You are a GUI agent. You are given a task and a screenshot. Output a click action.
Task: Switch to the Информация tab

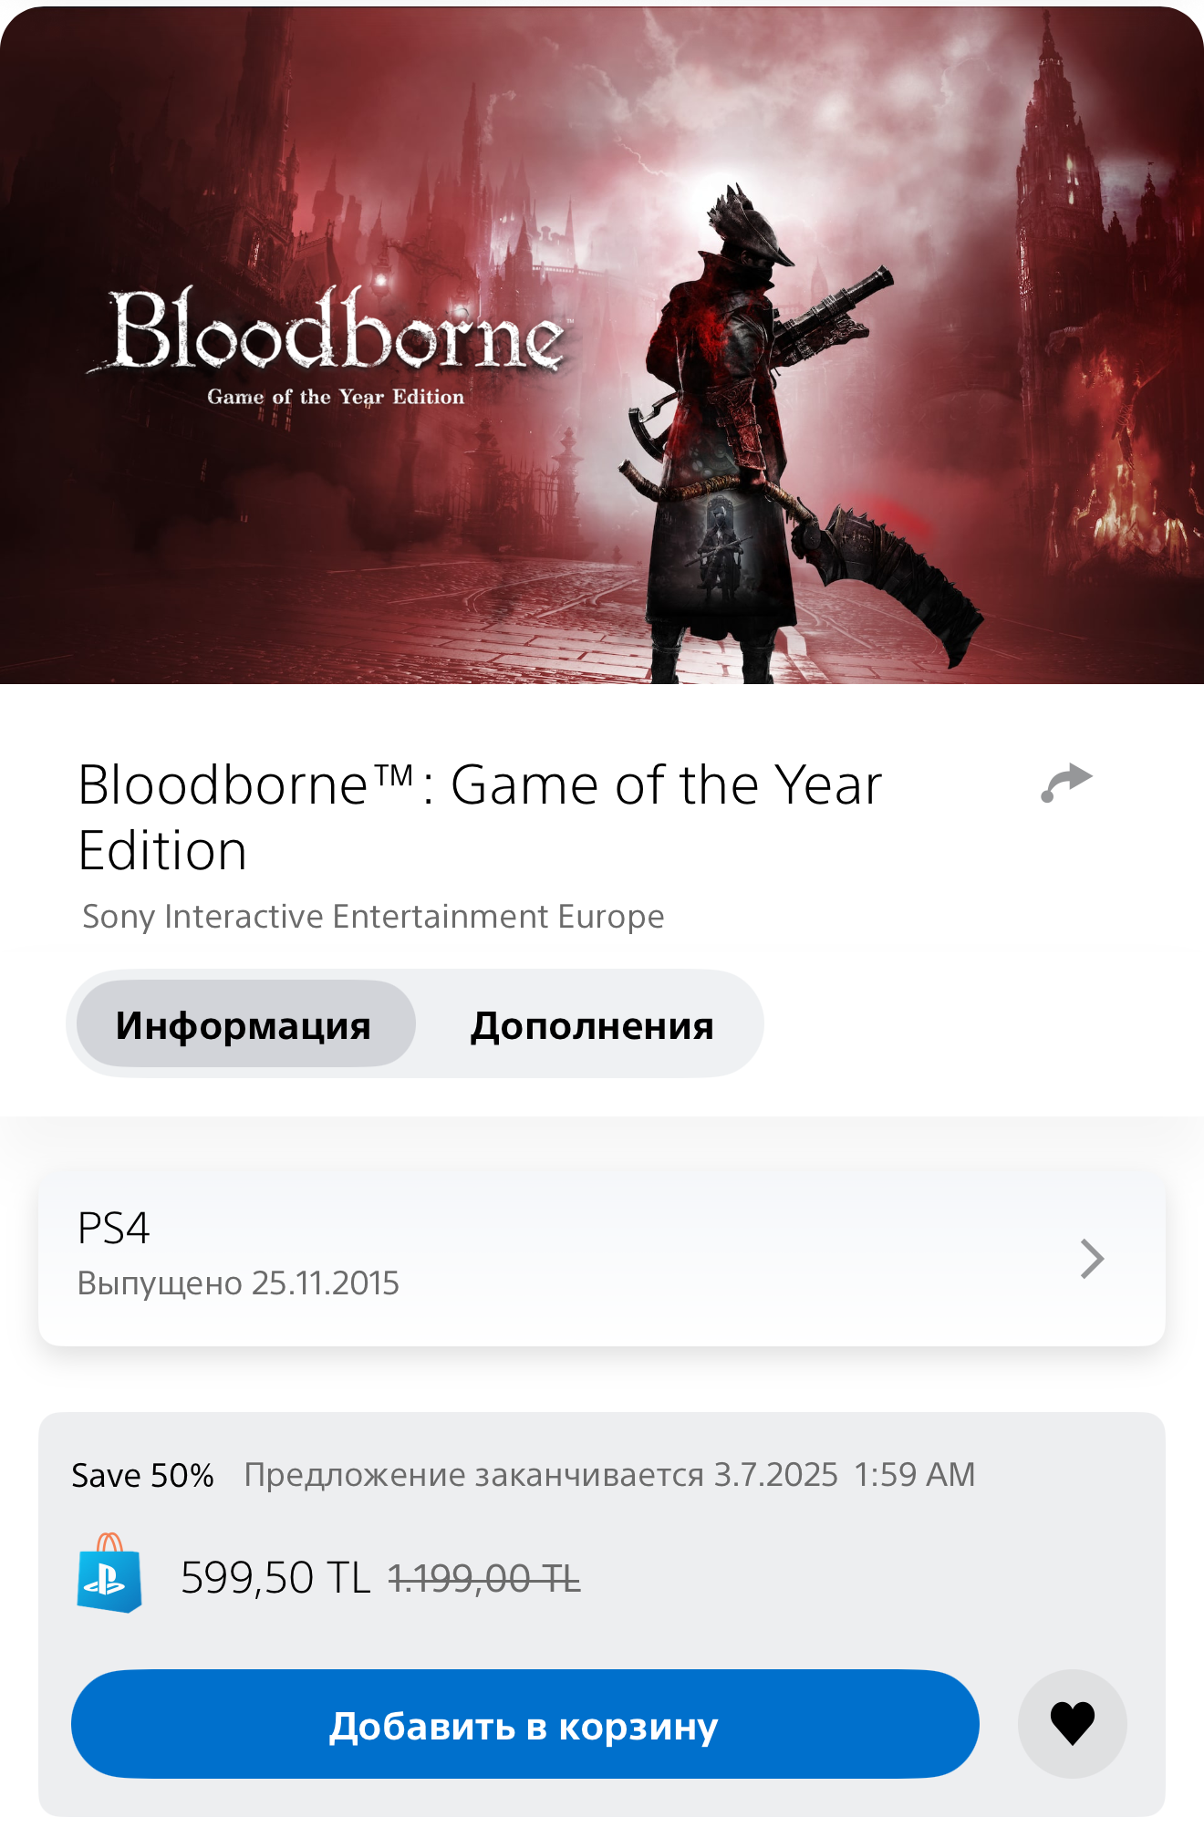tap(245, 1024)
